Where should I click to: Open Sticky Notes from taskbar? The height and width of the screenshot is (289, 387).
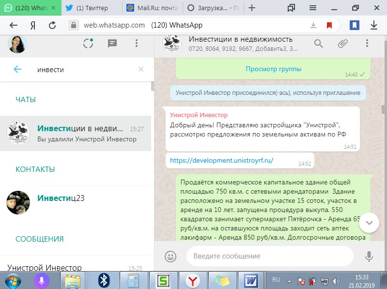222,281
